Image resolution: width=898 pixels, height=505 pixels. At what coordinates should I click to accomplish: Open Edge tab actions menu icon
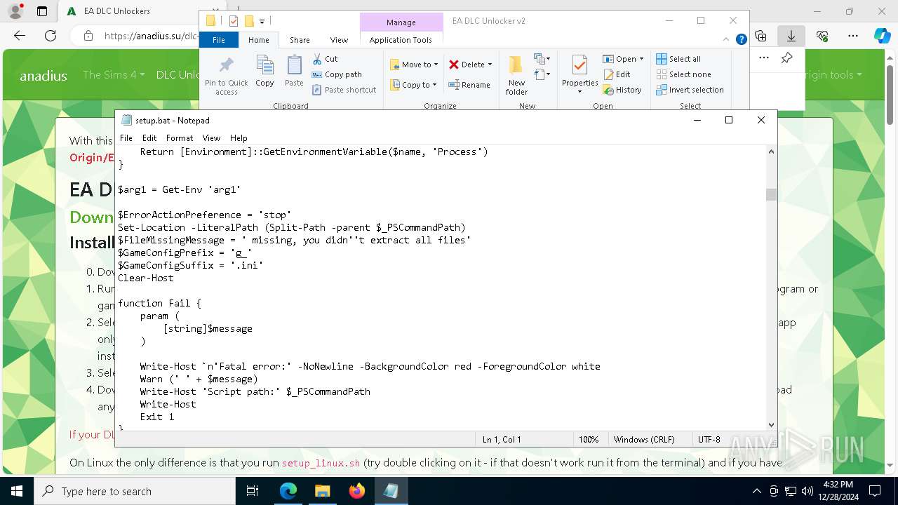point(42,11)
